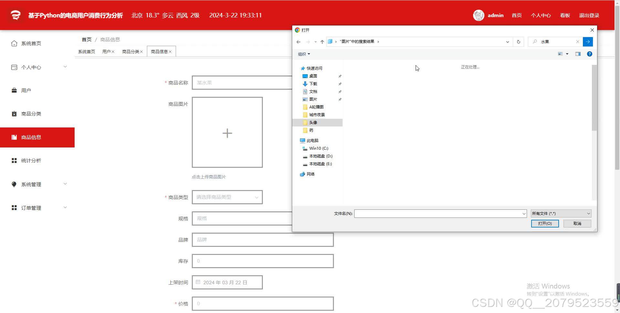Click the plus icon to upload product image
The image size is (620, 313).
click(227, 133)
